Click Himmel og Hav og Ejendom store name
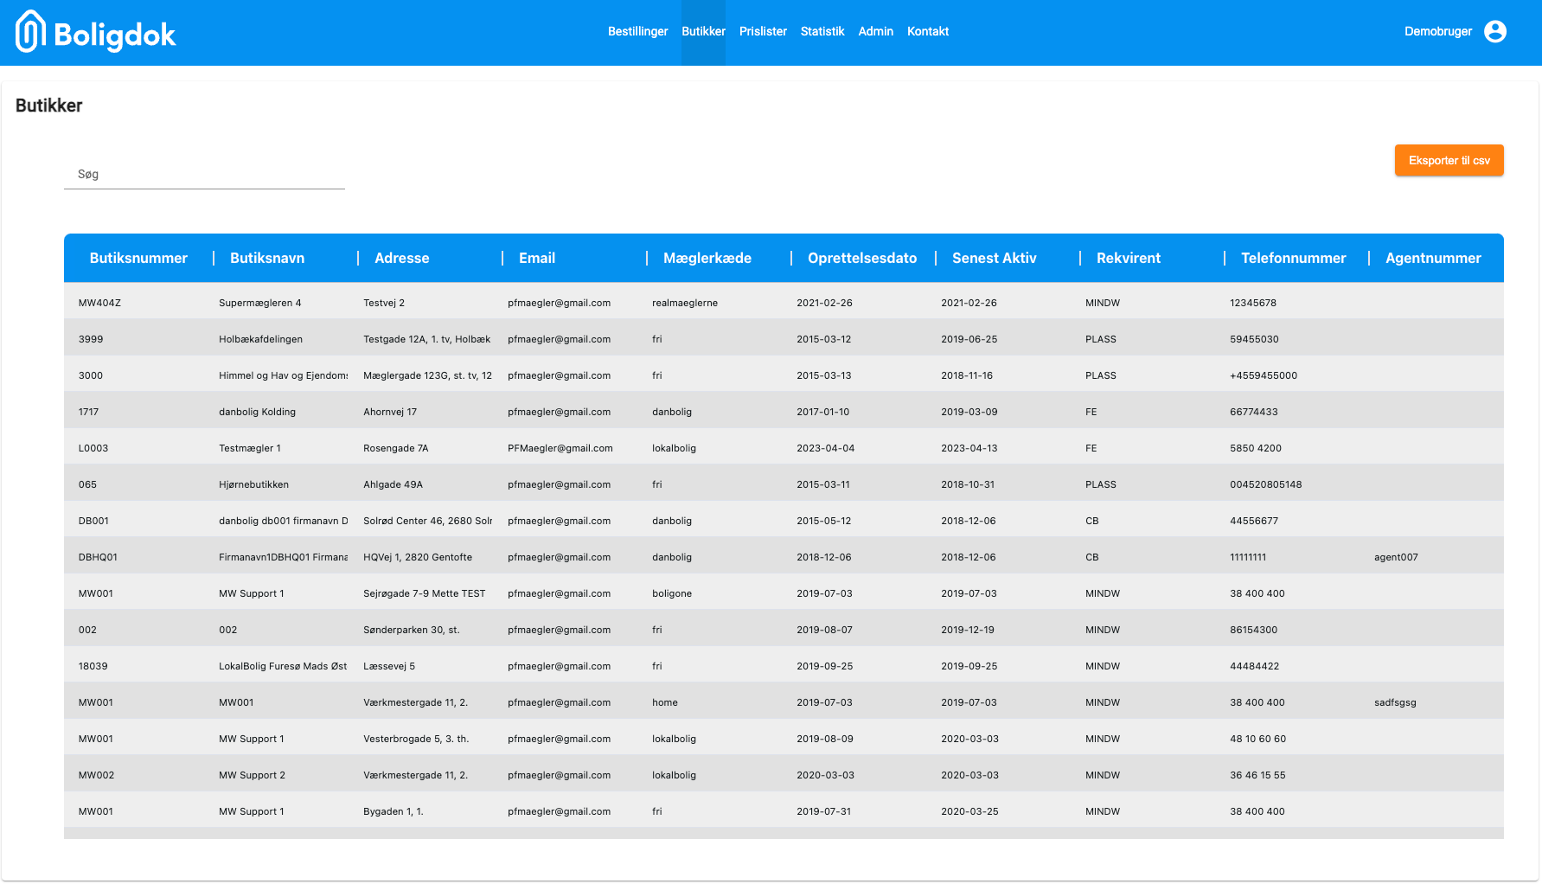Image resolution: width=1542 pixels, height=884 pixels. pos(284,375)
